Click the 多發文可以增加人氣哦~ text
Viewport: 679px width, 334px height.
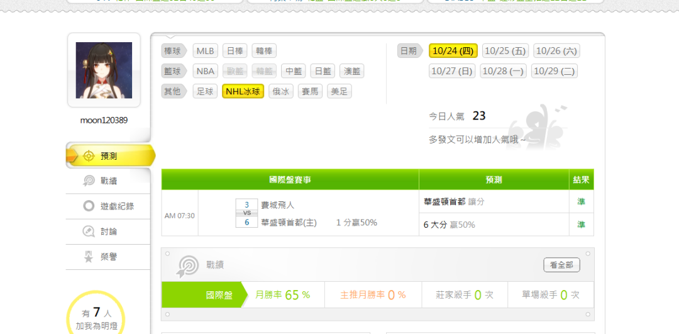pyautogui.click(x=477, y=140)
